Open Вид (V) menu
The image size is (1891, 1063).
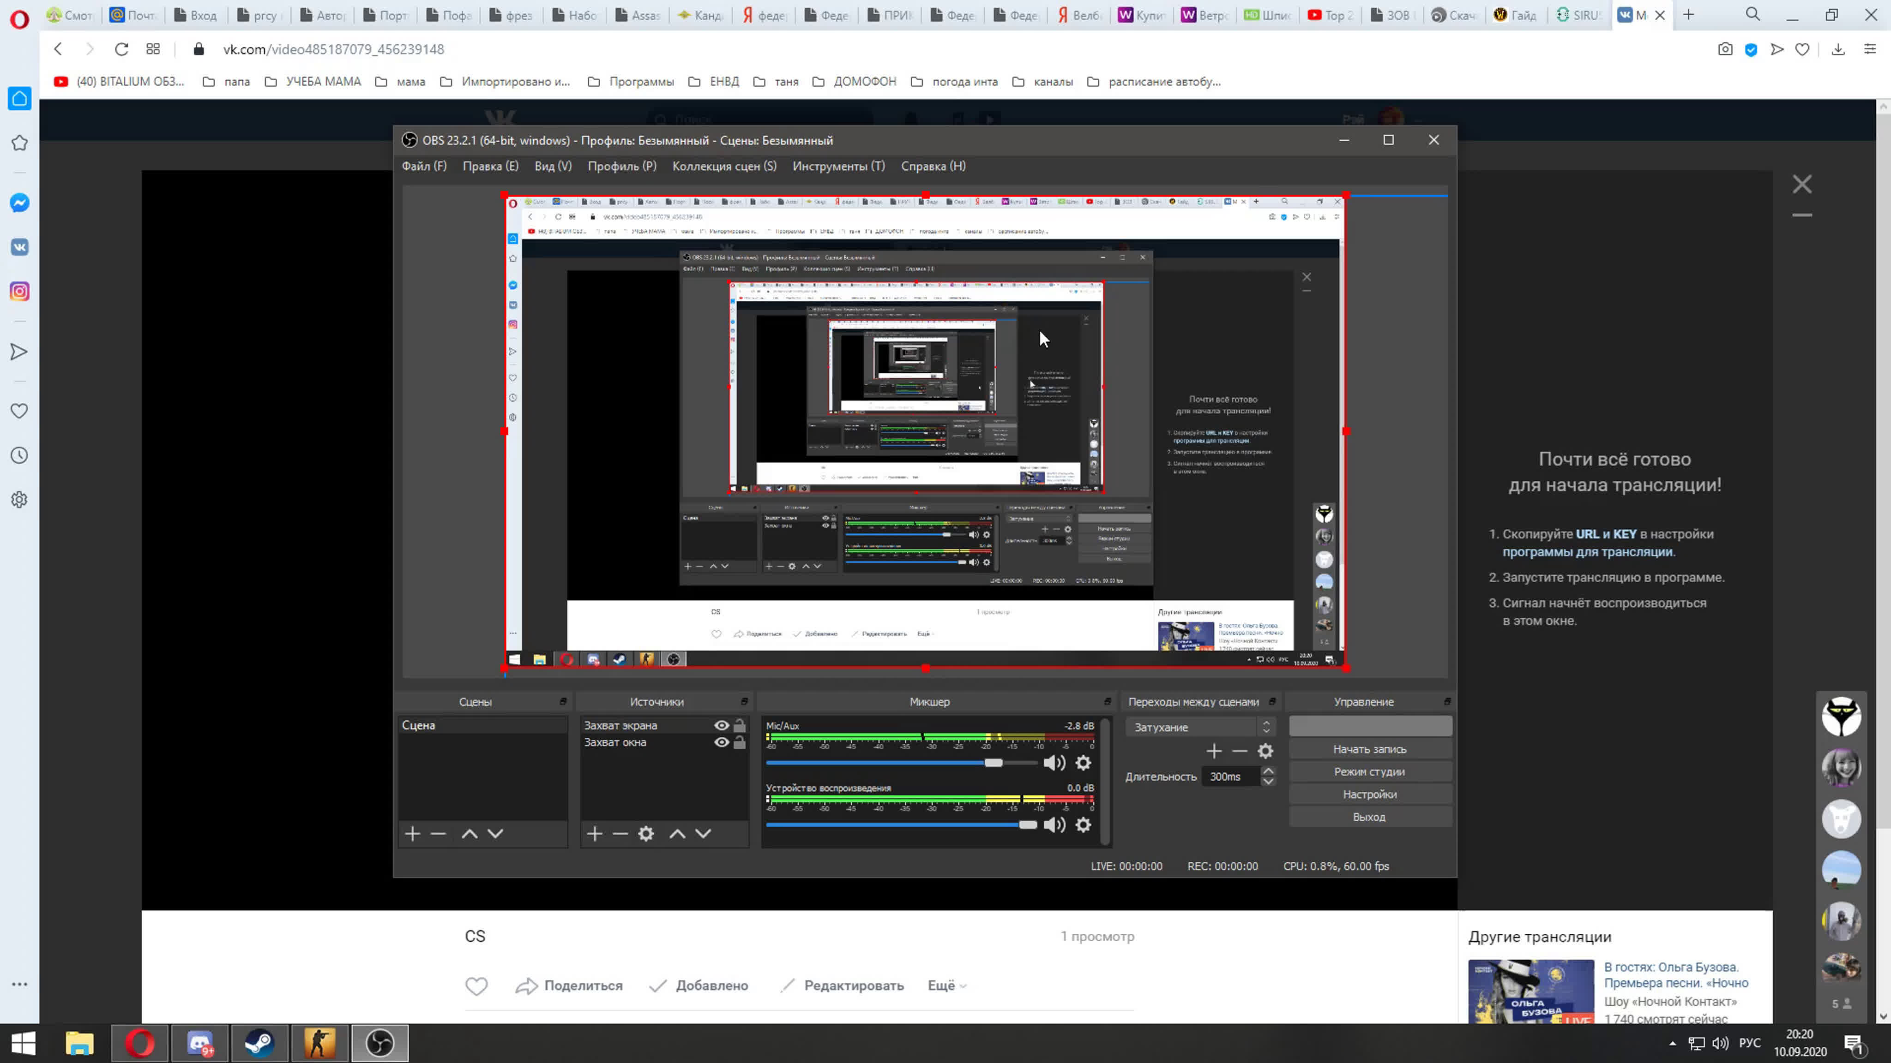[553, 166]
